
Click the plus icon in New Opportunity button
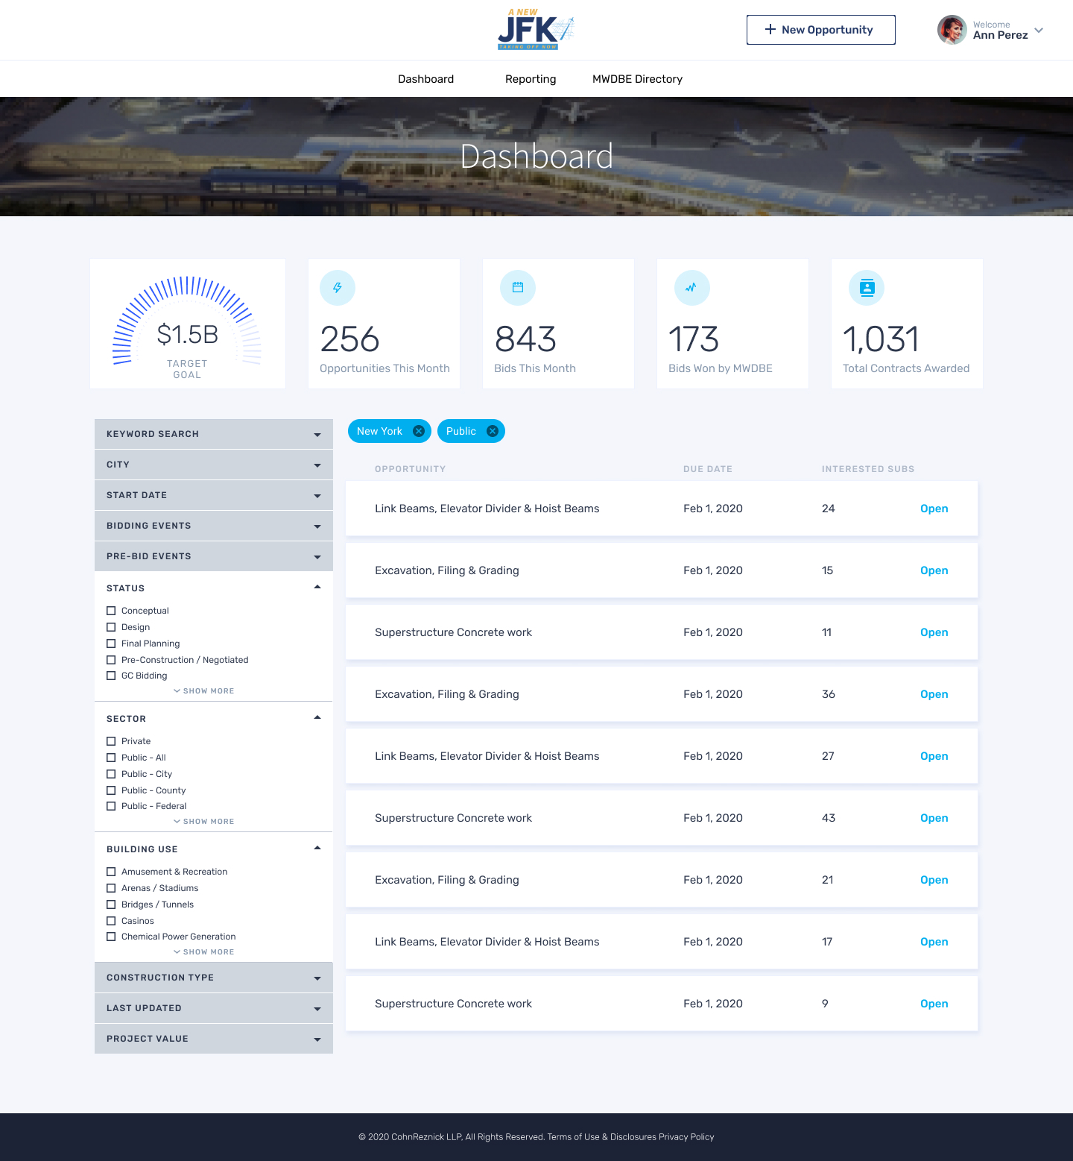click(x=770, y=29)
